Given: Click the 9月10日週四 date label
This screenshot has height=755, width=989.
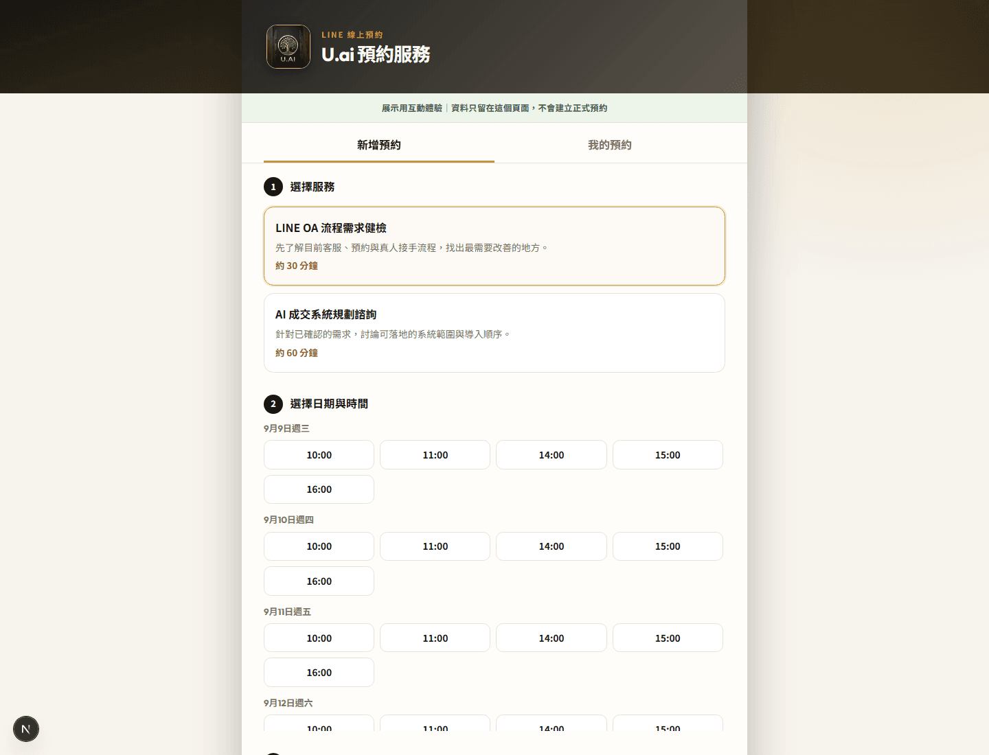Looking at the screenshot, I should pyautogui.click(x=288, y=520).
